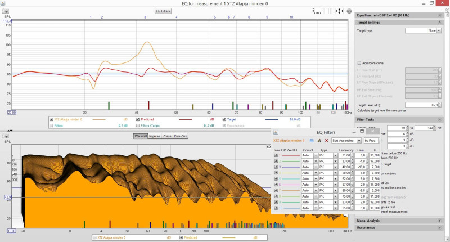Click the load filter settings icon in EQ Filters

click(x=319, y=140)
